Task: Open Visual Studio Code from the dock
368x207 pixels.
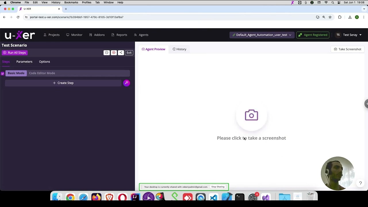Action: pyautogui.click(x=213, y=198)
